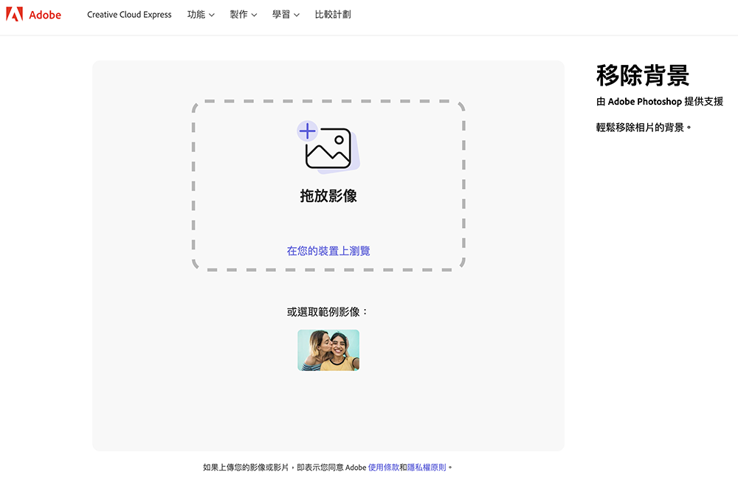Open the 功能 dropdown menu
The height and width of the screenshot is (492, 738).
coord(195,14)
